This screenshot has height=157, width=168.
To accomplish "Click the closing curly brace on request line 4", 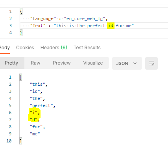I will pos(21,33).
